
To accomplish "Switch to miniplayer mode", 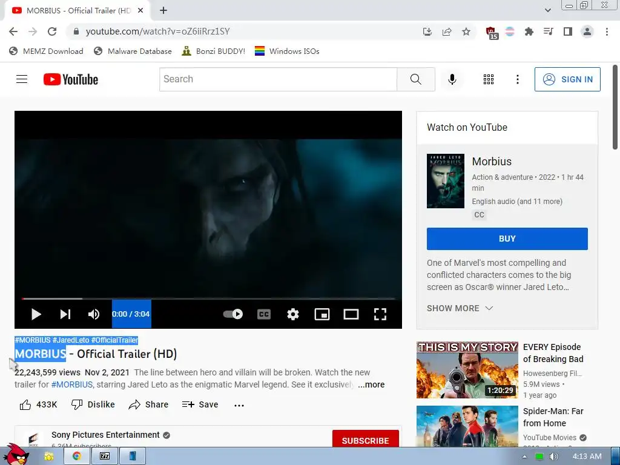I will tap(322, 314).
